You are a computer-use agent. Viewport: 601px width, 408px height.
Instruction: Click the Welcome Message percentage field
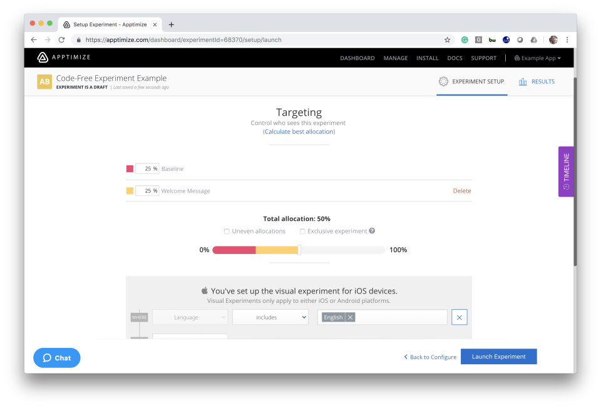[147, 191]
